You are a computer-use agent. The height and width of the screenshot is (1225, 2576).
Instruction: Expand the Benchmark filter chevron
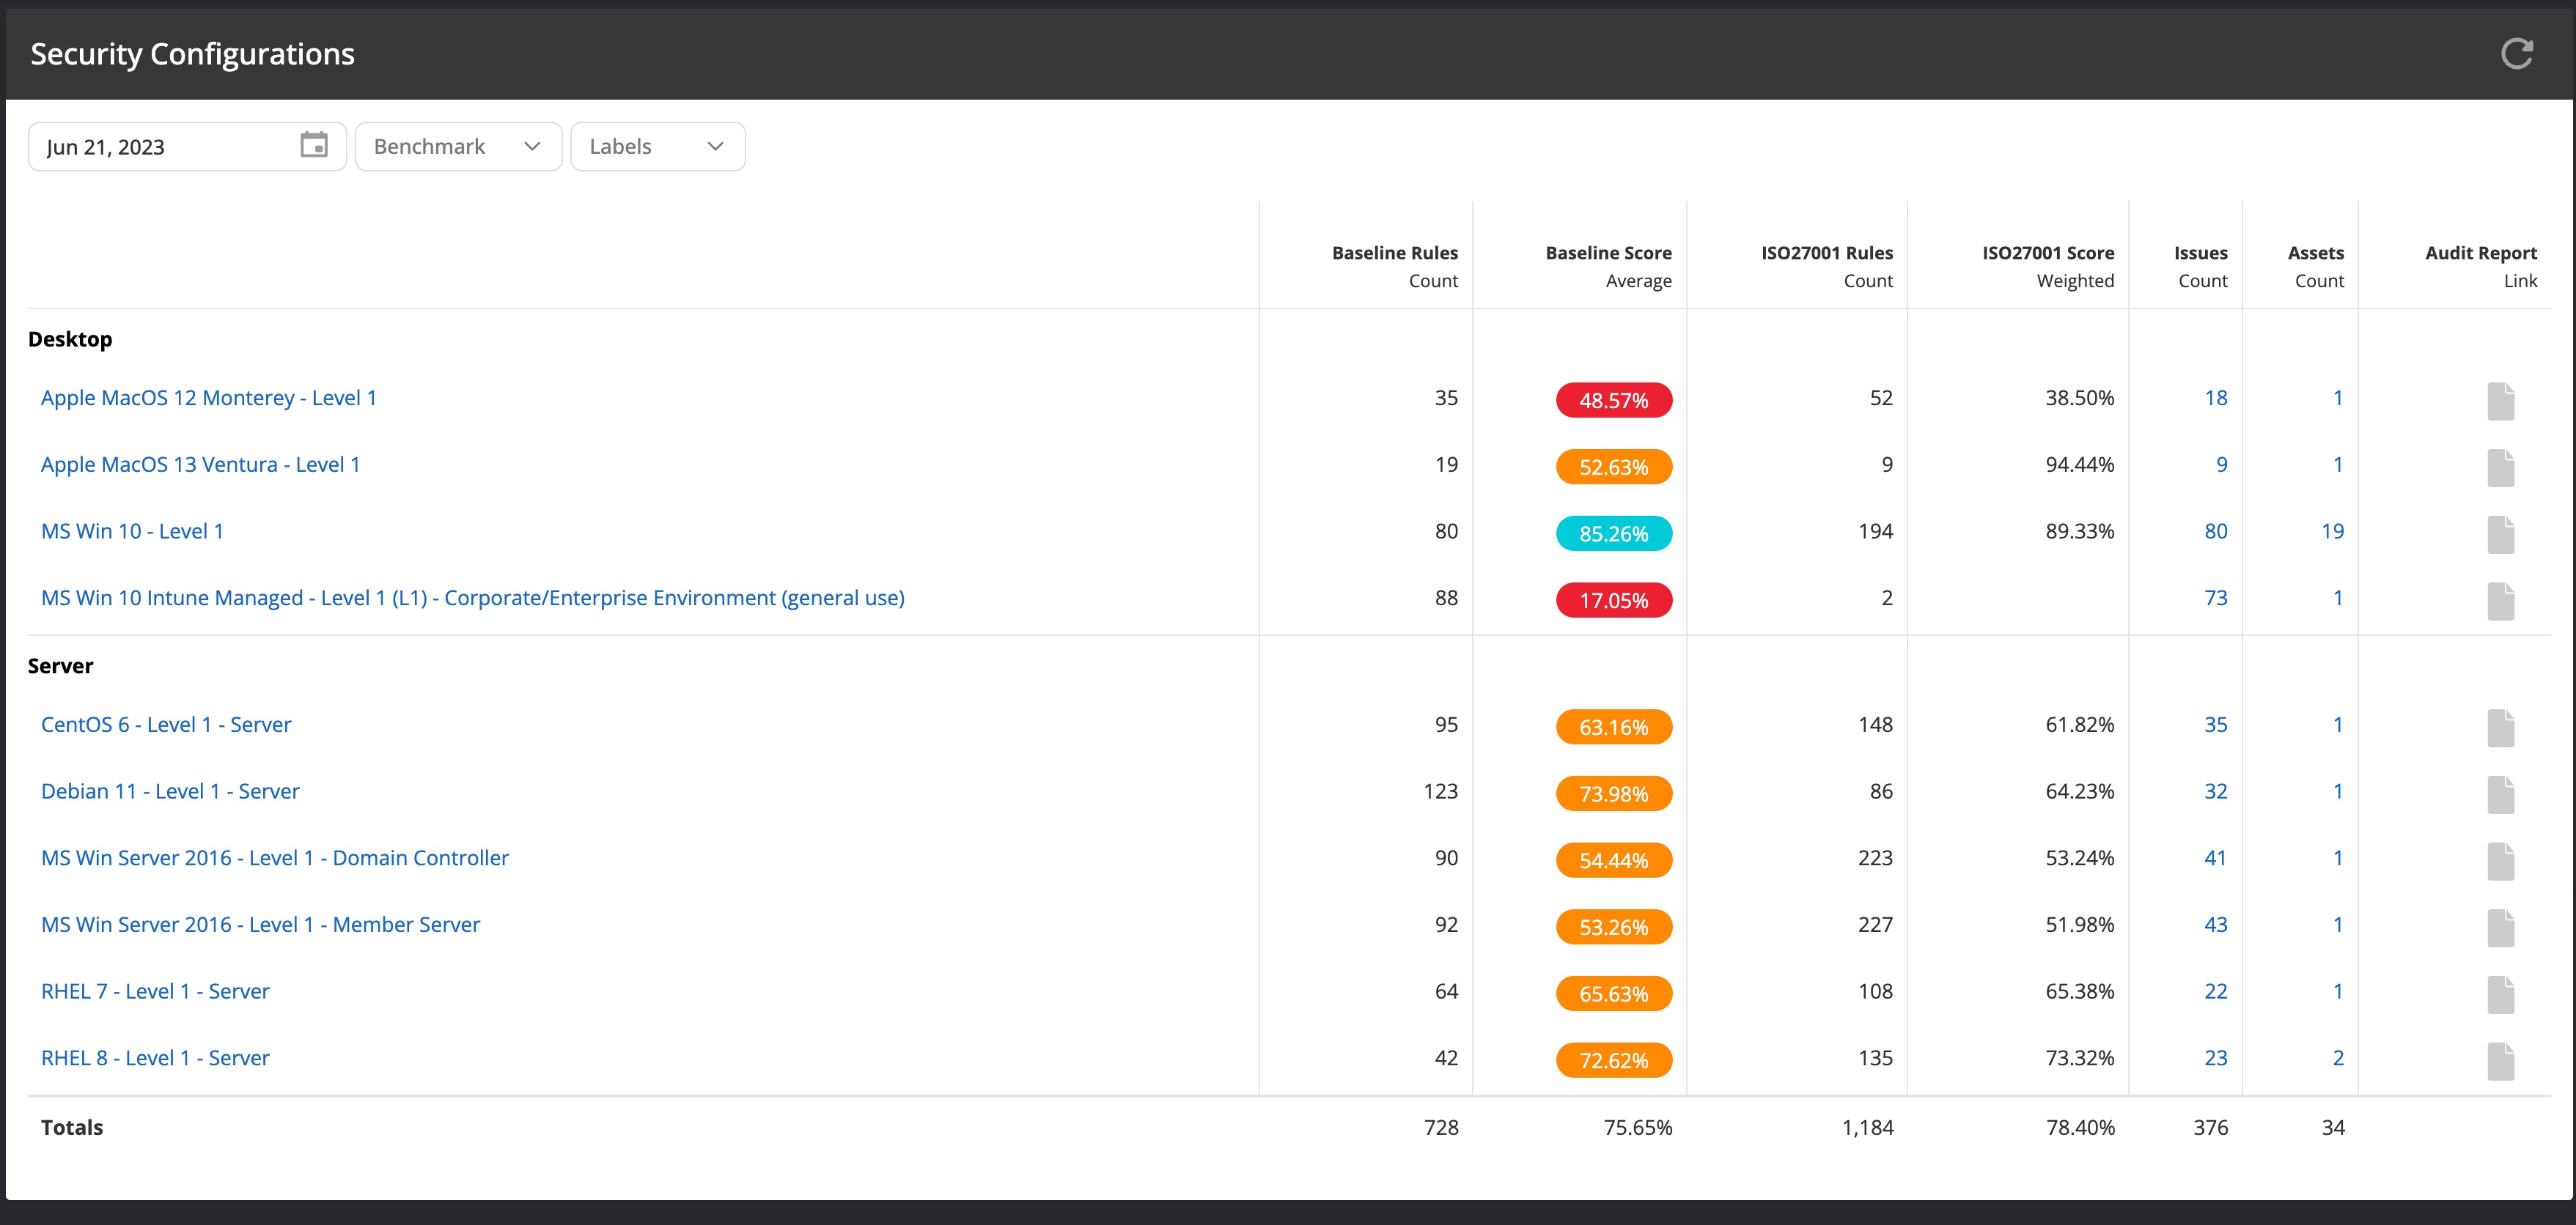533,146
